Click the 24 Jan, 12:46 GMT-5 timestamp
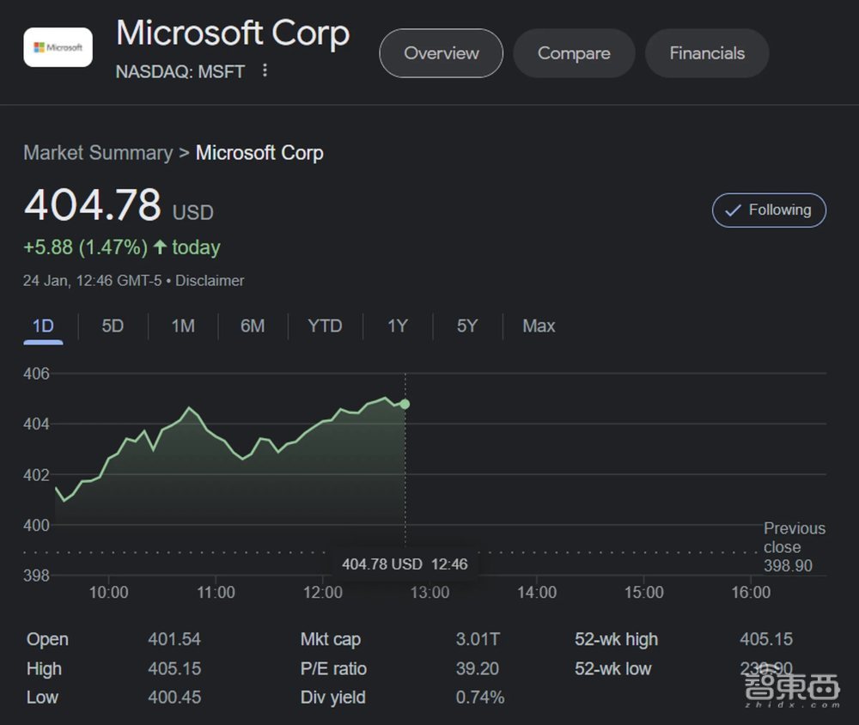Image resolution: width=859 pixels, height=725 pixels. [x=93, y=281]
